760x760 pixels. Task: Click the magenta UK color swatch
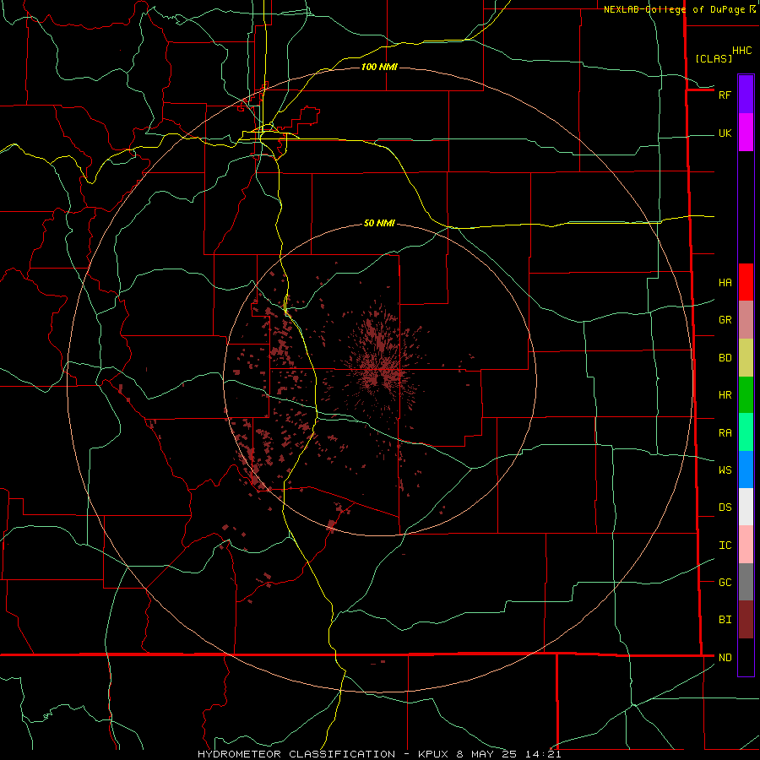point(746,133)
